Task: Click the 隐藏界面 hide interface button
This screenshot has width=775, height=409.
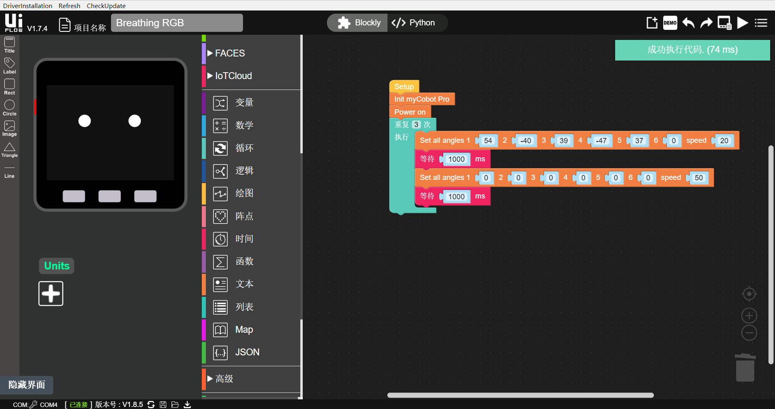Action: click(26, 385)
